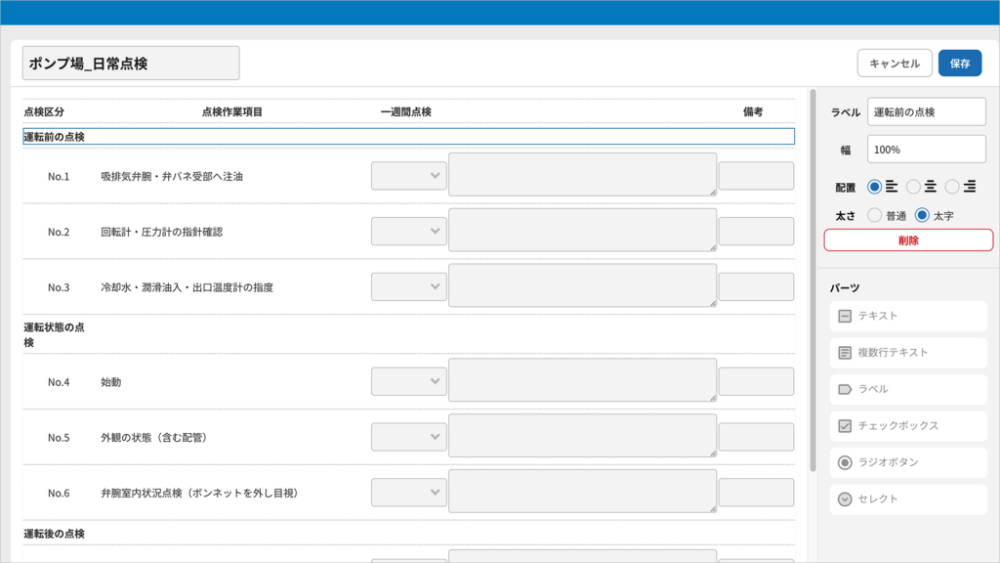The image size is (1000, 563).
Task: Select the 運転後の点検 section label
Action: click(x=55, y=534)
